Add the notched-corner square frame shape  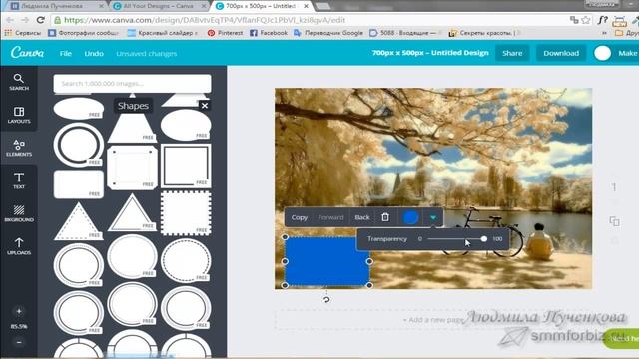132,168
